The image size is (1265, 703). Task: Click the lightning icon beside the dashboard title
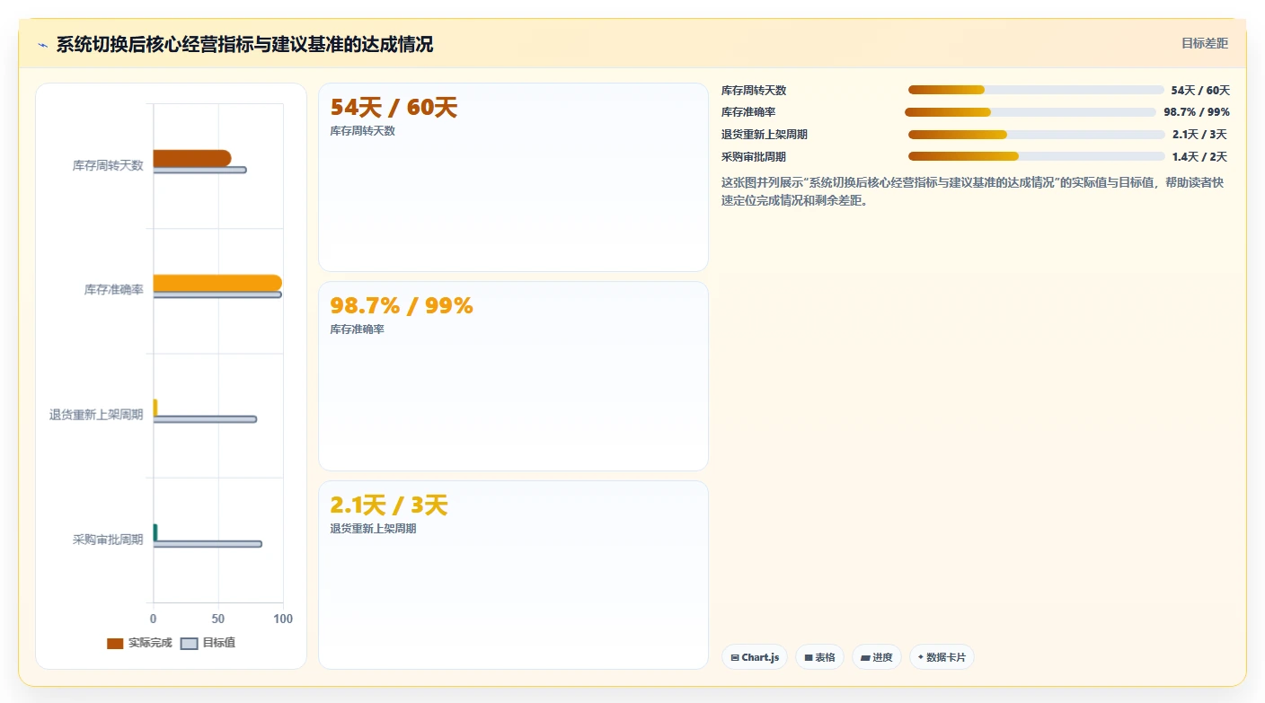click(x=42, y=45)
